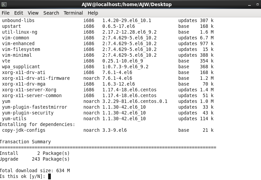Screen dimensions: 261x180
Task: Click the yum-plugin-fastestmirror package name
Action: coord(35,107)
